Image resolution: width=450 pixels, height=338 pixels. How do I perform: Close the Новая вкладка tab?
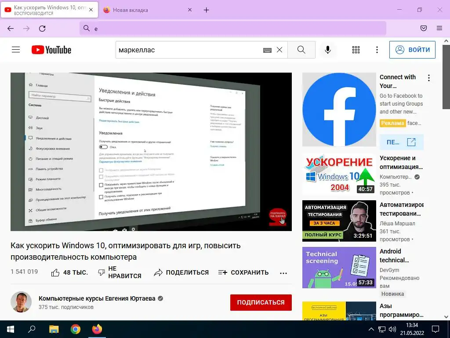click(x=190, y=10)
